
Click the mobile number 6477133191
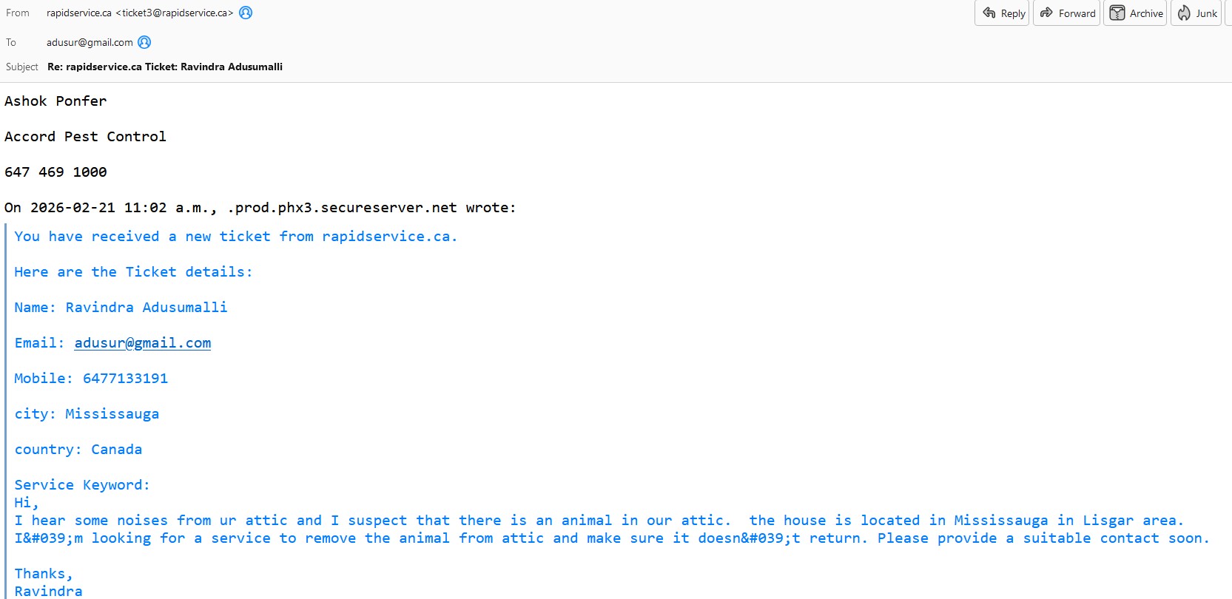[x=125, y=378]
